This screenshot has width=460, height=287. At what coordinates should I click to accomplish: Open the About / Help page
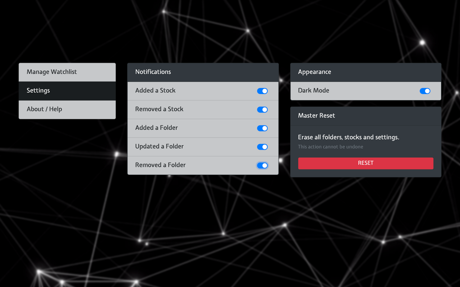pos(67,109)
